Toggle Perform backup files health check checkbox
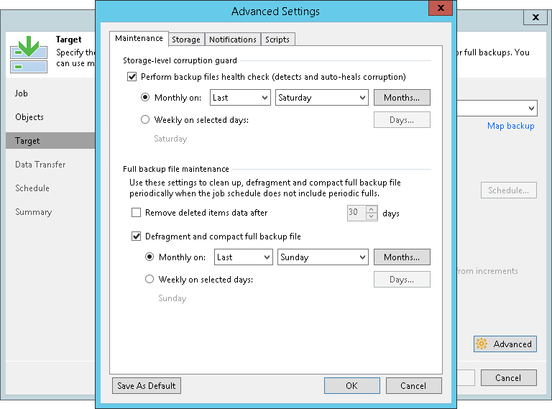Viewport: 552px width, 409px height. click(x=132, y=77)
